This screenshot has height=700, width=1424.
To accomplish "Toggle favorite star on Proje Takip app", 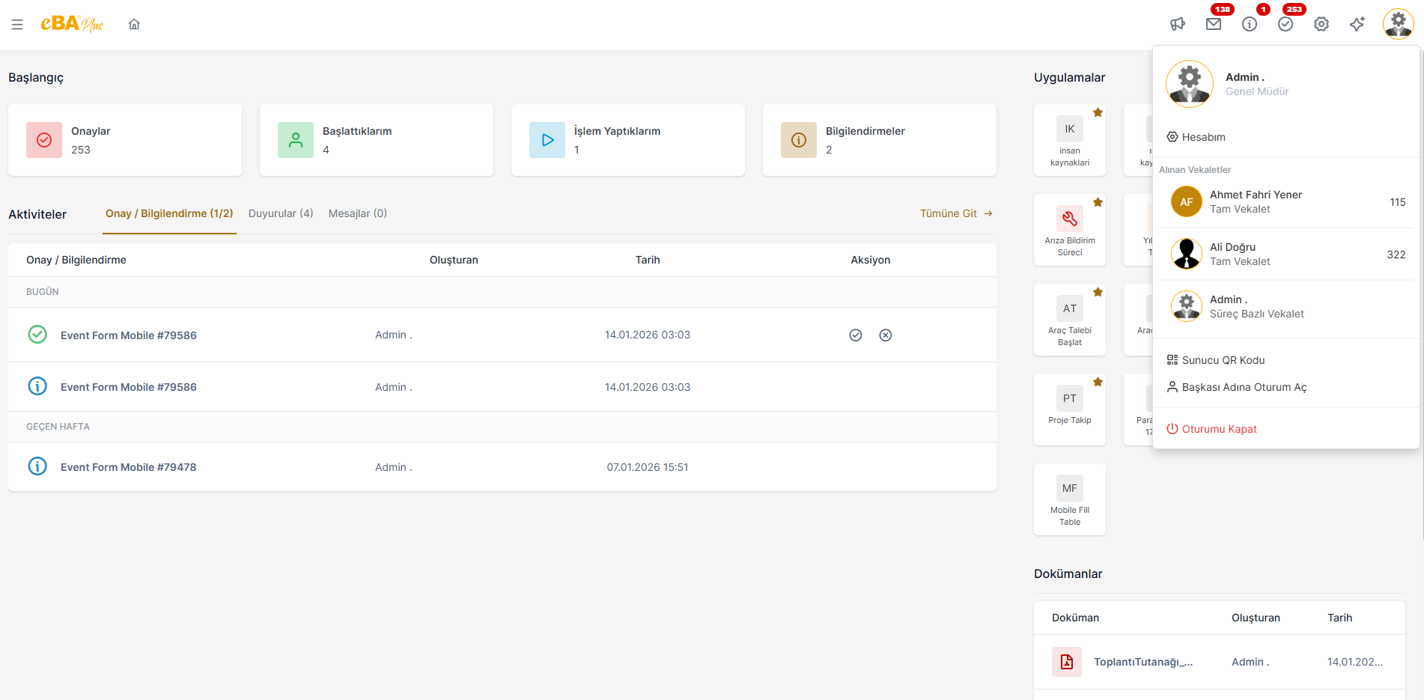I will click(x=1098, y=382).
